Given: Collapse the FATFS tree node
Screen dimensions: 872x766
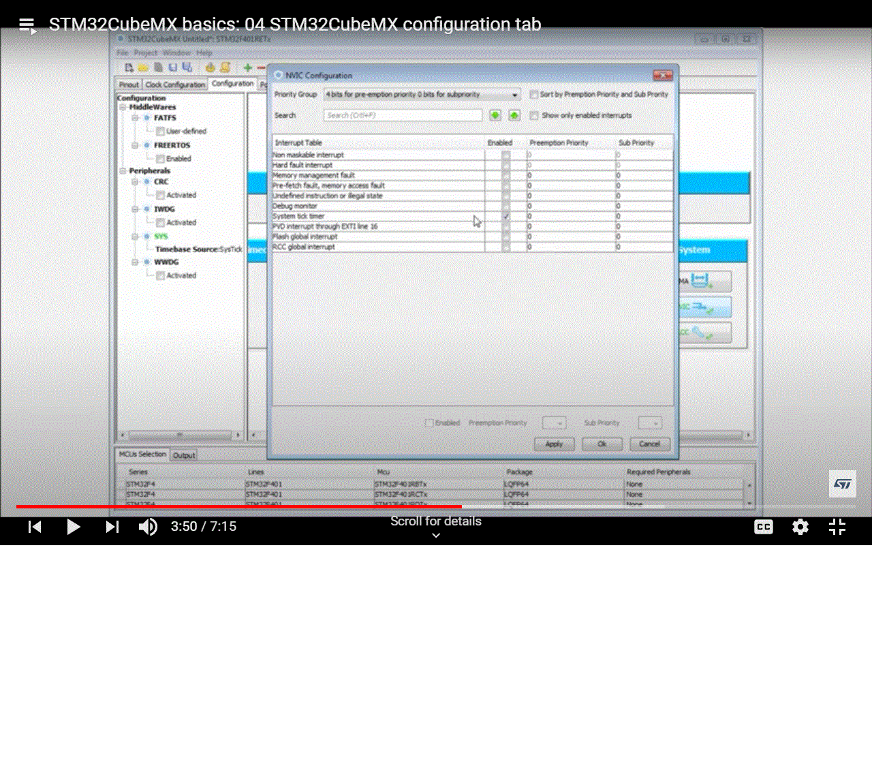Looking at the screenshot, I should (136, 119).
